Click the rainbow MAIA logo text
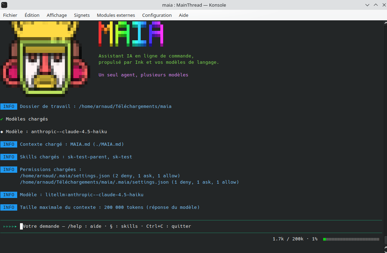This screenshot has width=387, height=253. (x=131, y=34)
